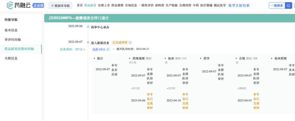Click 本专业已完成审评 under 合规
Screen dimensions: 295x121
coord(256,101)
